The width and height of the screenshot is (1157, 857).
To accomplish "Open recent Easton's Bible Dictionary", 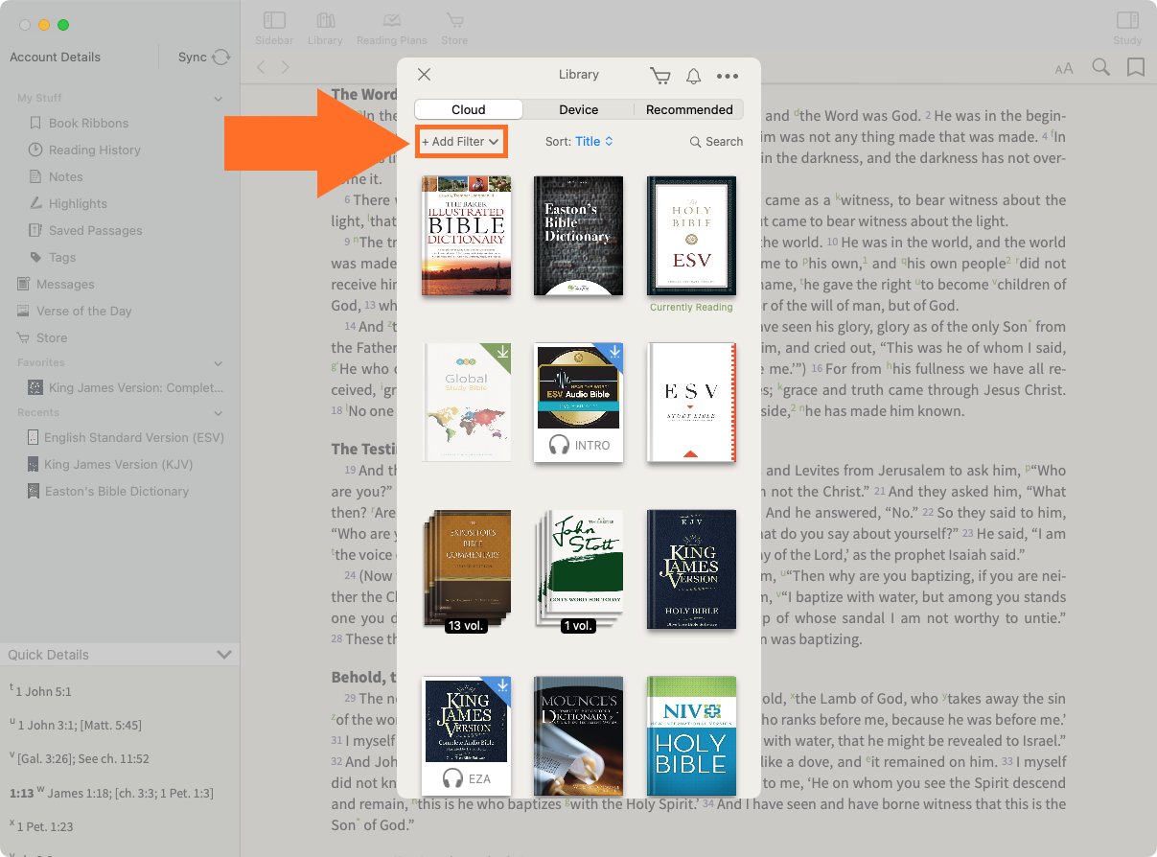I will 108,491.
